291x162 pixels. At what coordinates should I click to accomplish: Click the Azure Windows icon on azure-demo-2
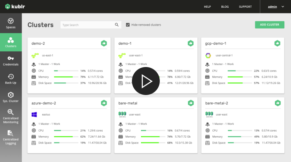coord(34,115)
